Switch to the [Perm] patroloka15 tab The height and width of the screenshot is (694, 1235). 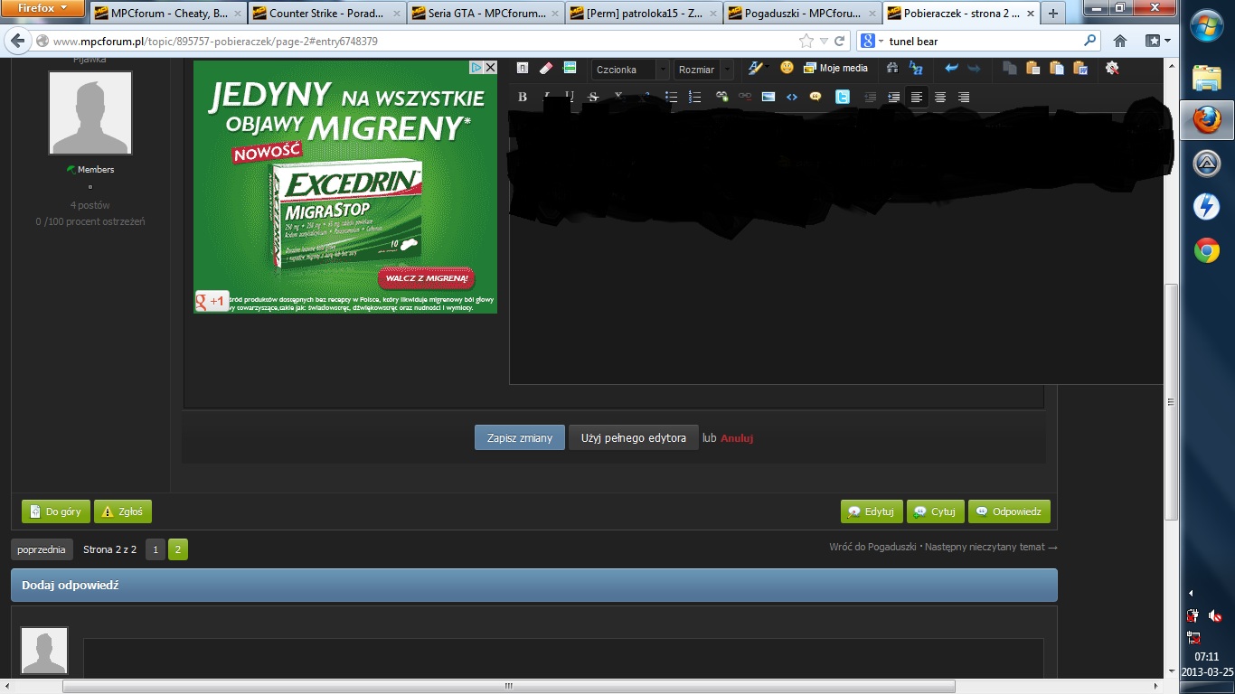[645, 14]
